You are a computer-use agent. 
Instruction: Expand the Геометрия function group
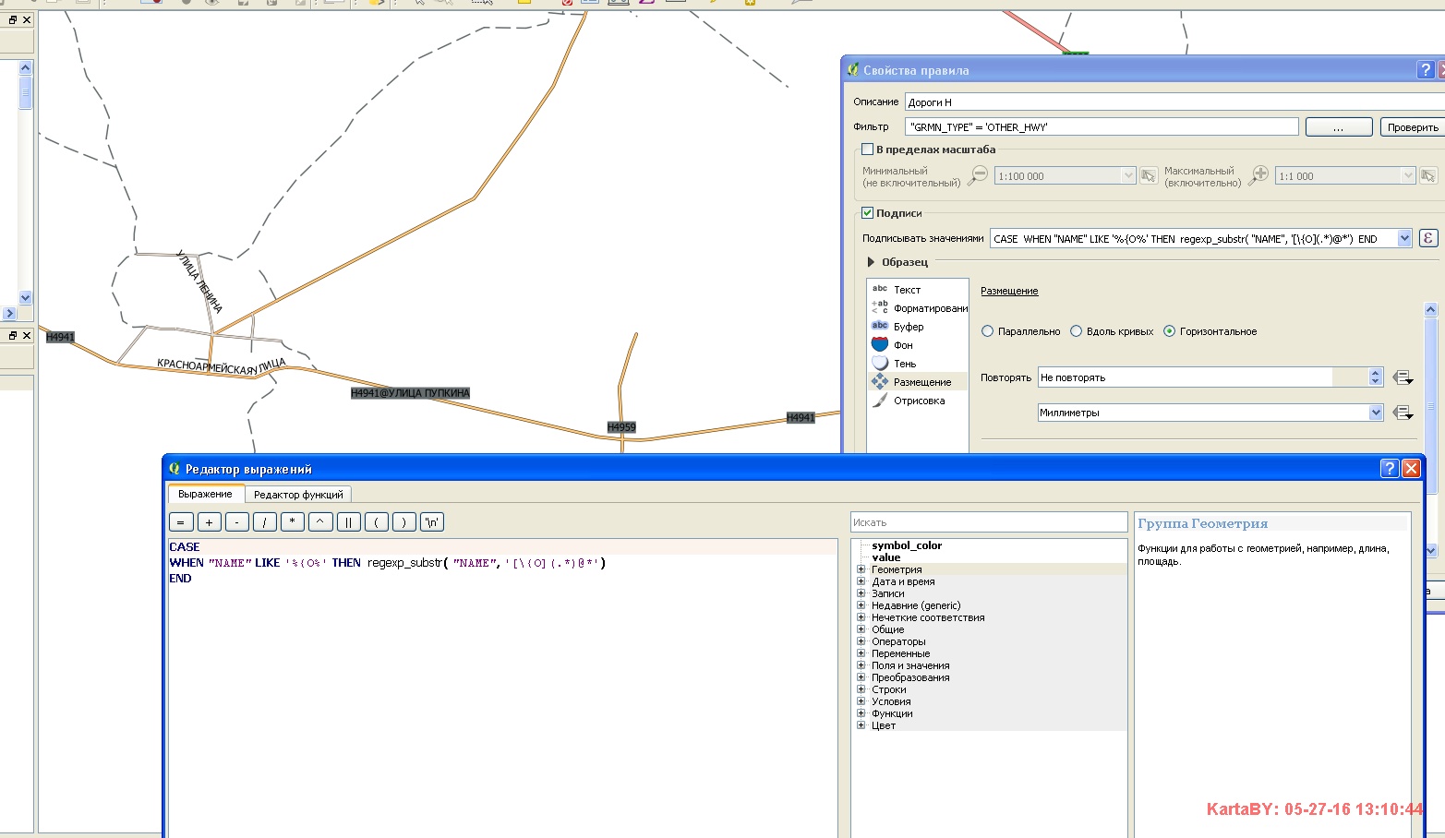tap(861, 569)
